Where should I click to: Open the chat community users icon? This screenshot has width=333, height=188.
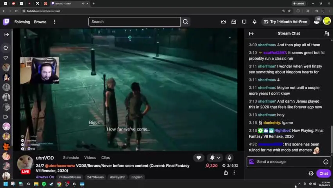click(327, 33)
